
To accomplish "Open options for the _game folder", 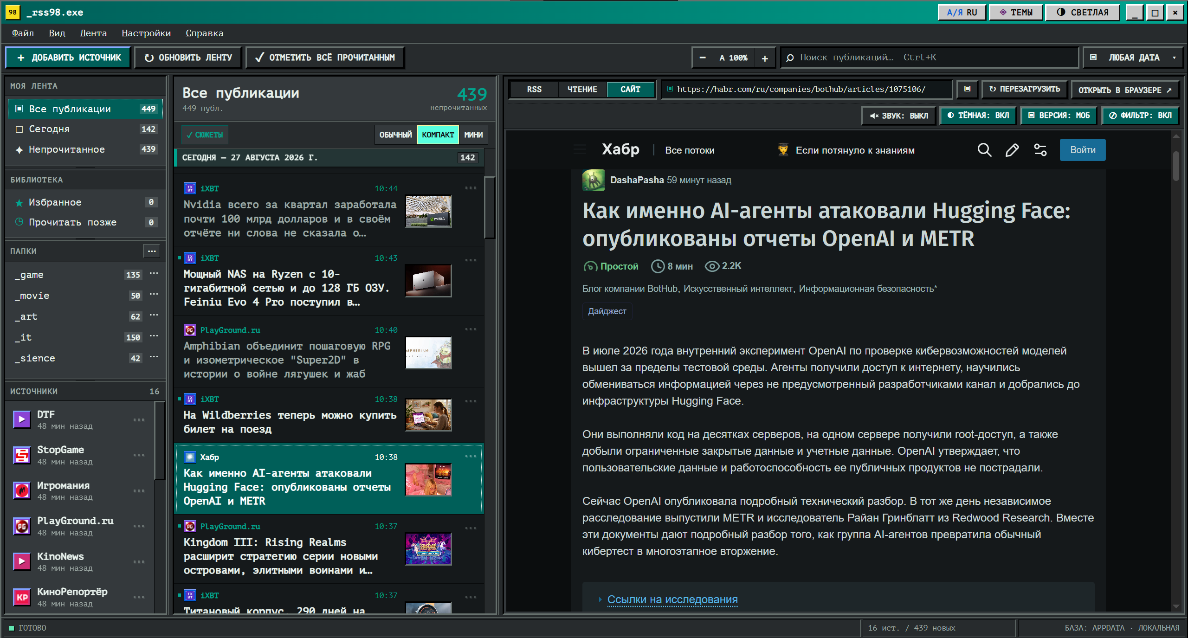I will pos(154,273).
